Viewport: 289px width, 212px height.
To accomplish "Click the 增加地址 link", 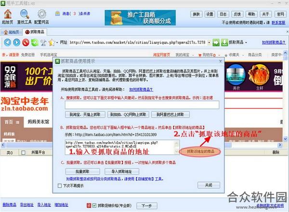I will pos(61,205).
